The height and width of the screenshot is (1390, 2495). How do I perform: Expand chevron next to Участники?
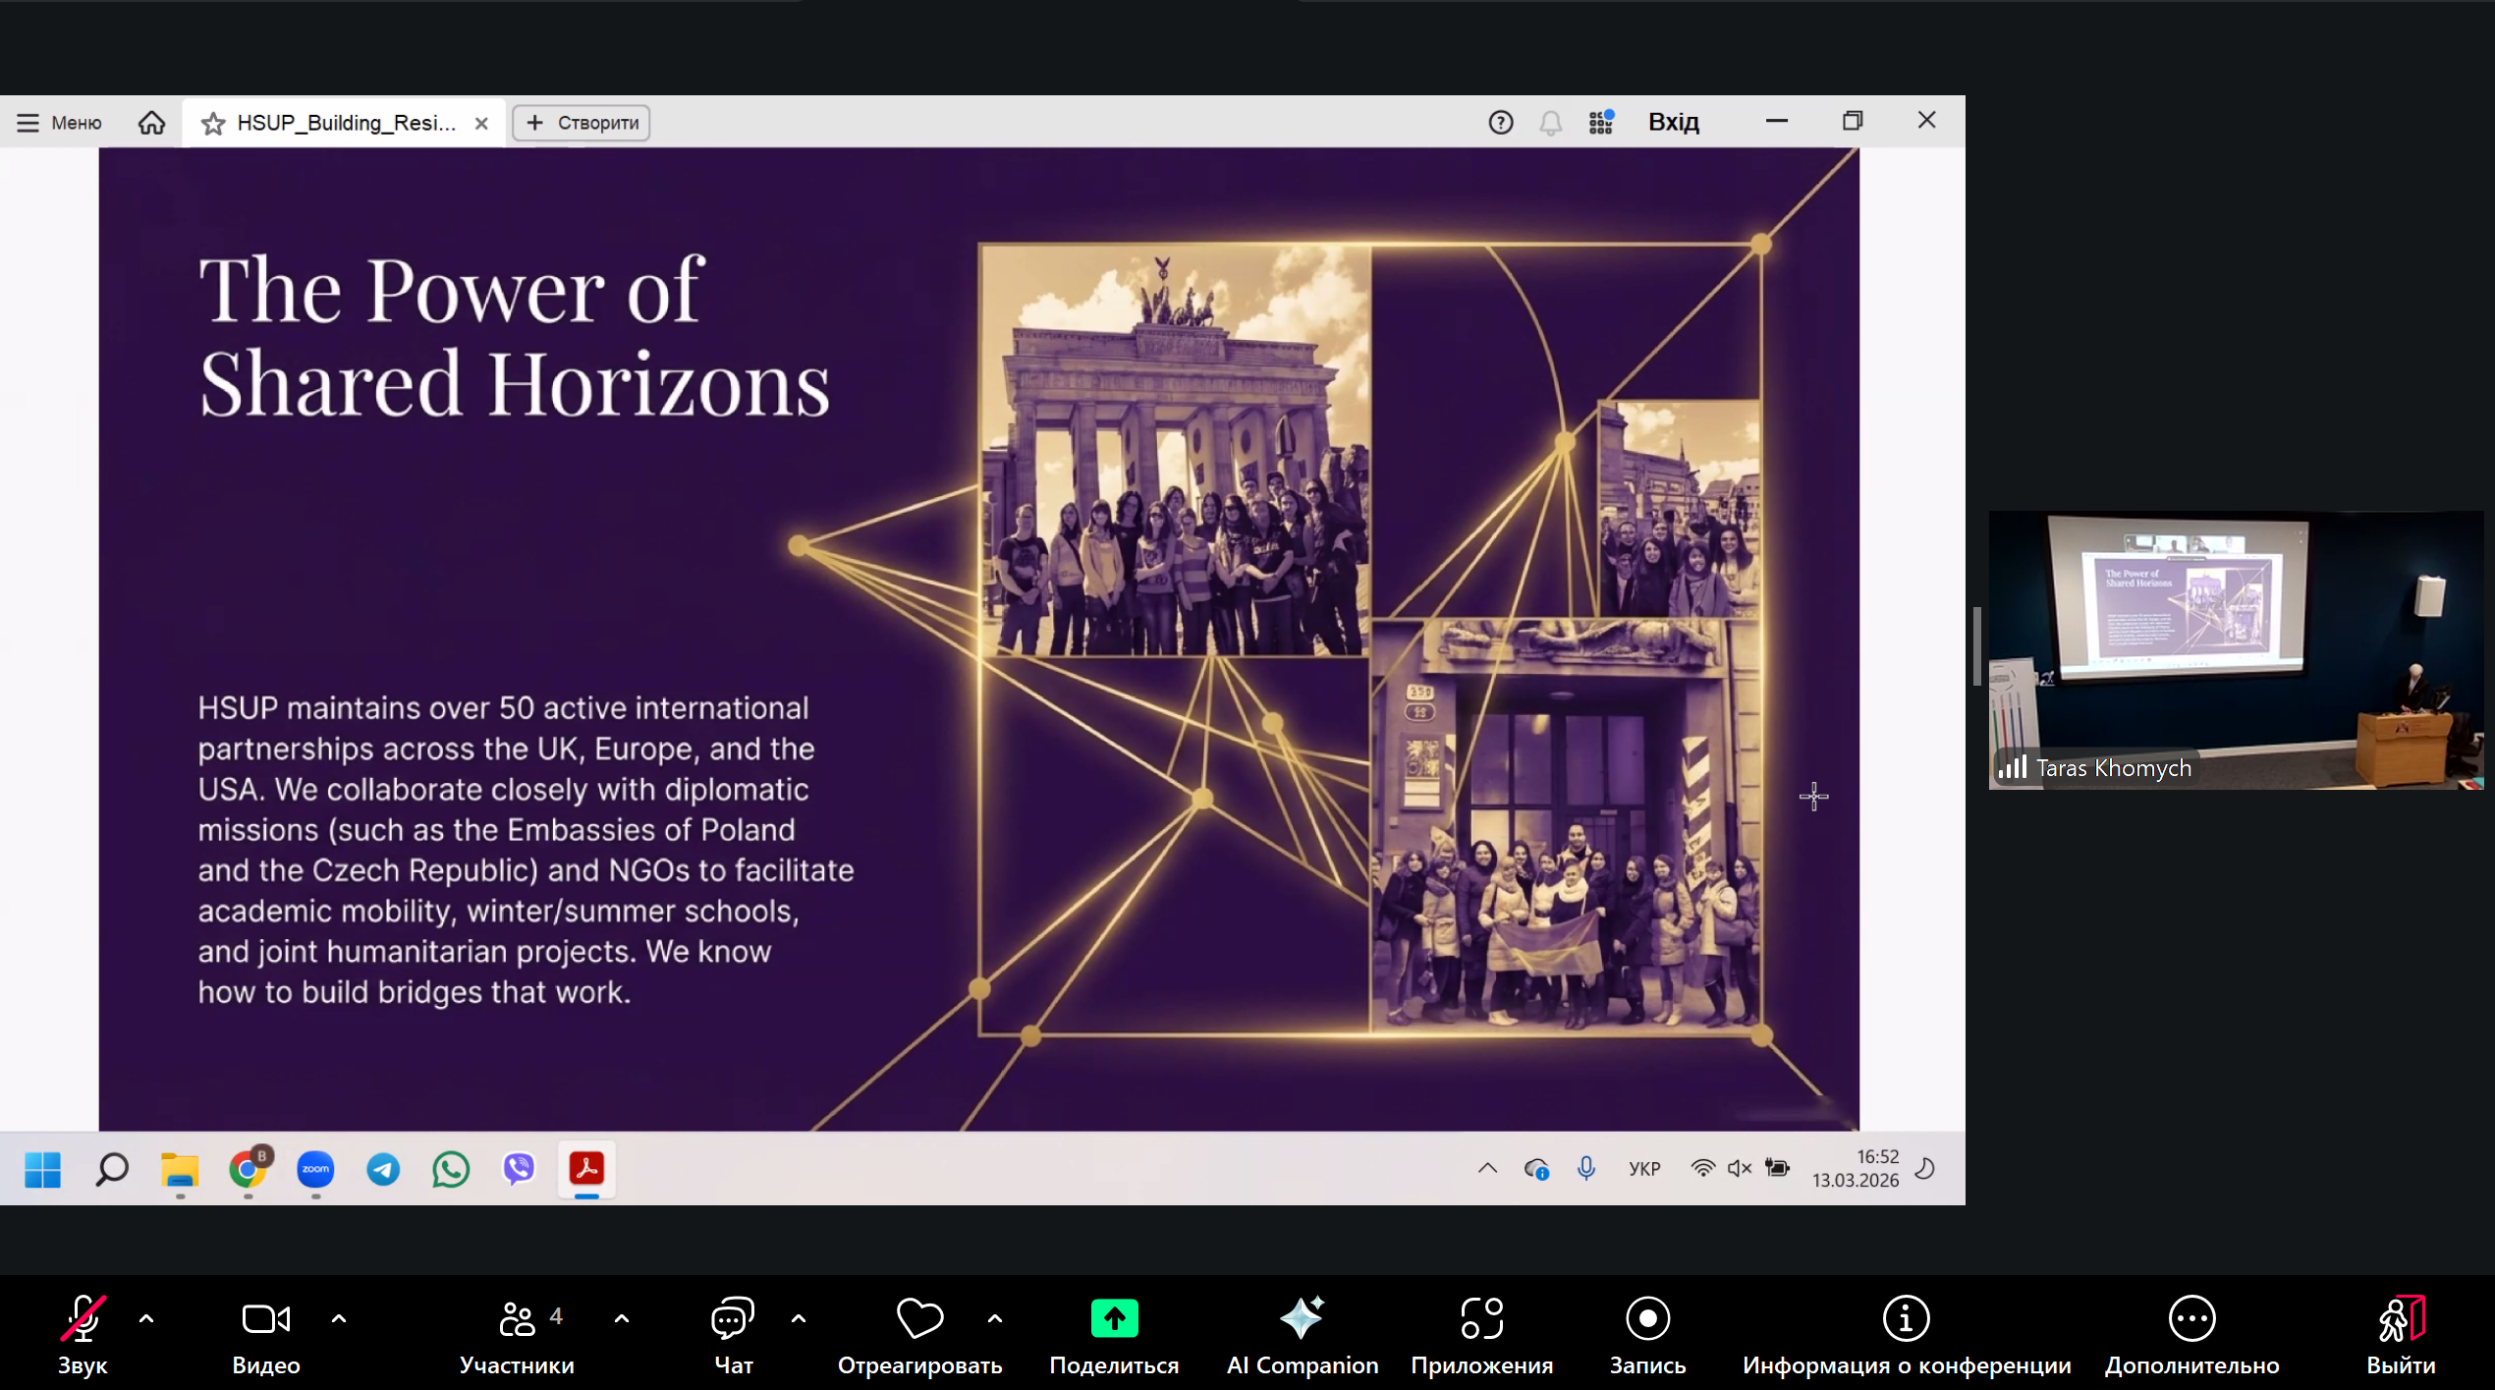[x=622, y=1318]
